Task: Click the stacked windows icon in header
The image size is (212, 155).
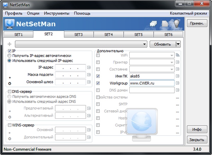Action: (x=153, y=24)
